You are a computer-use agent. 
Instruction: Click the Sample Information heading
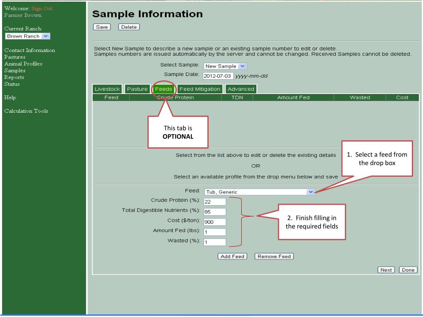[147, 14]
